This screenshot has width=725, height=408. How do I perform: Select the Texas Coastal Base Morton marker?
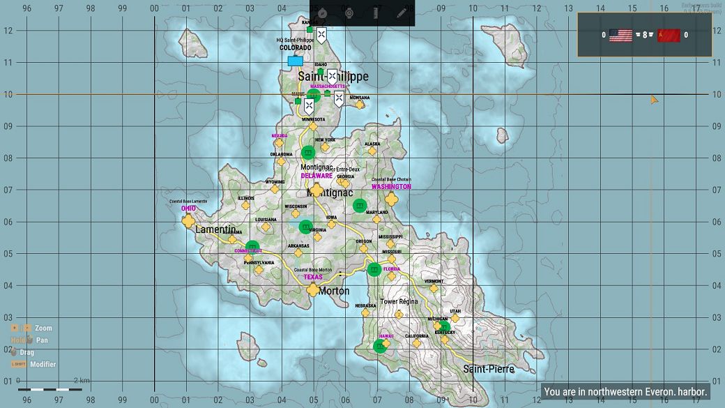[x=313, y=289]
